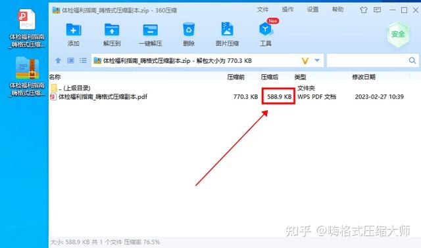Click the gold V icon in address bar

pos(305,61)
